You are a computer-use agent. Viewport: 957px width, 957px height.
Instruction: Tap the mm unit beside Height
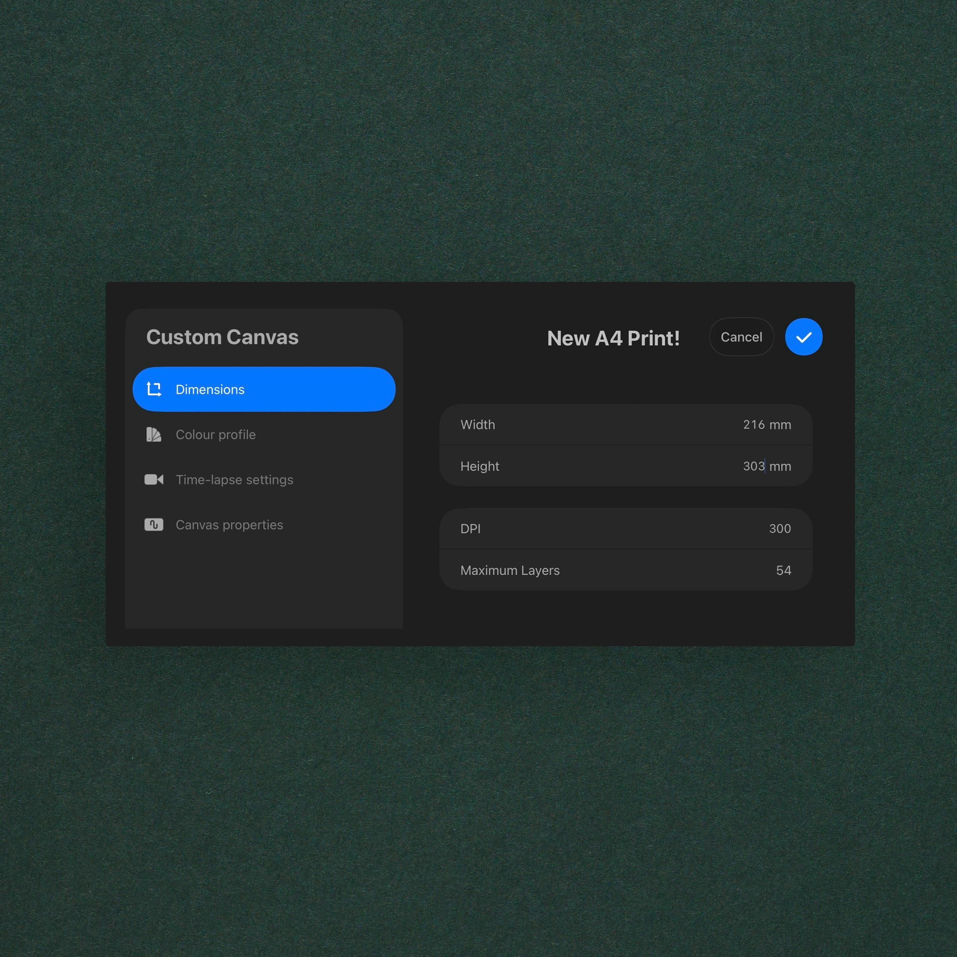tap(780, 466)
